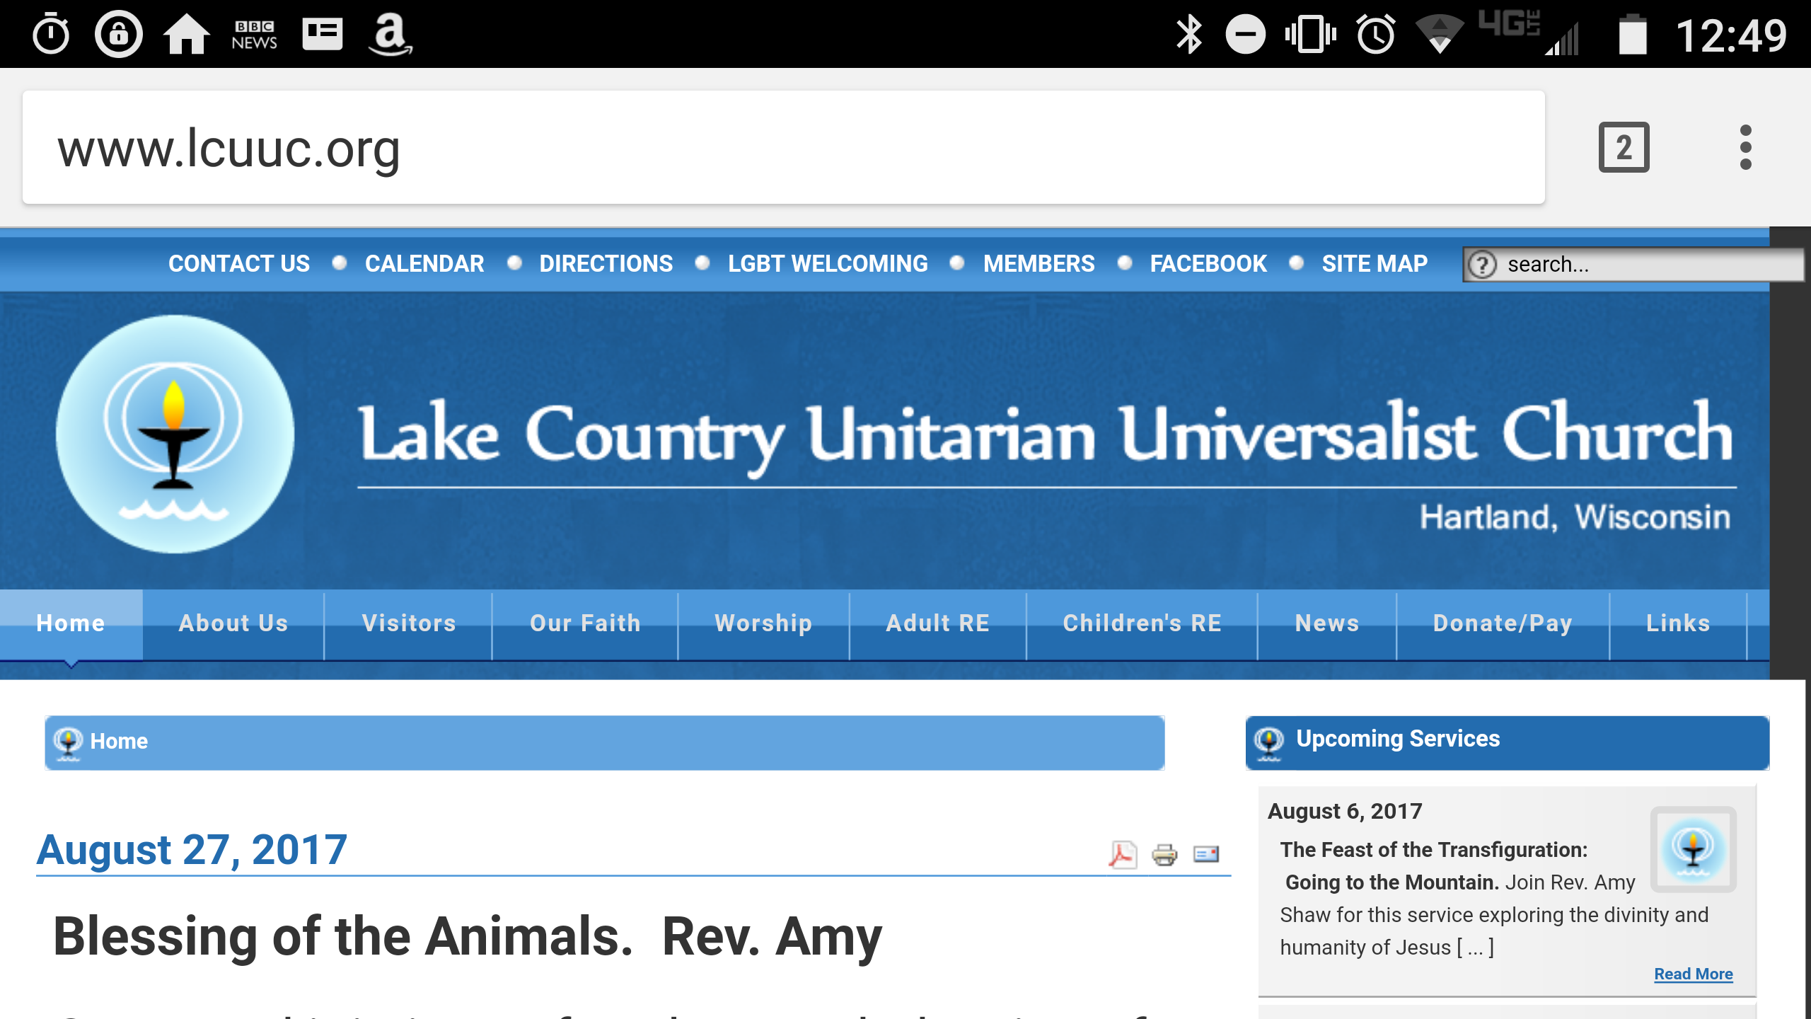This screenshot has height=1019, width=1811.
Task: Click the email article icon
Action: 1206,854
